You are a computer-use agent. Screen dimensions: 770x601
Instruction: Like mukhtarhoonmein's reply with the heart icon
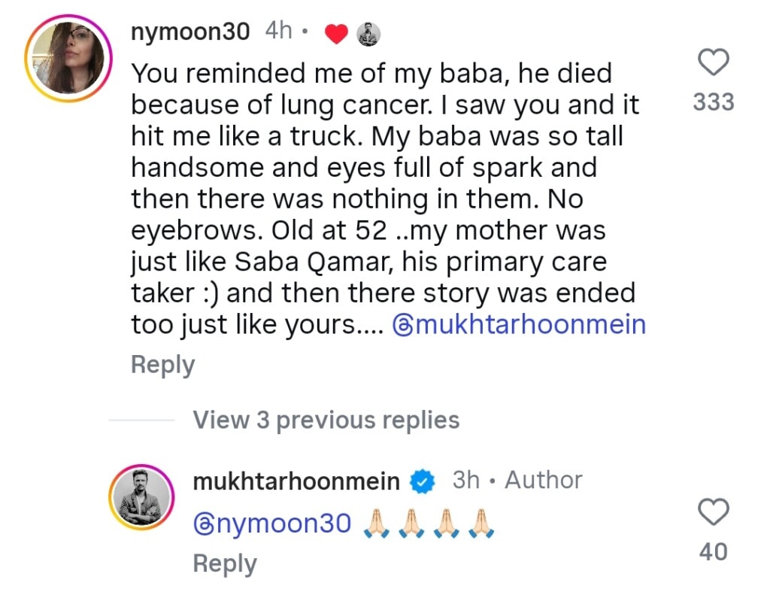tap(714, 512)
